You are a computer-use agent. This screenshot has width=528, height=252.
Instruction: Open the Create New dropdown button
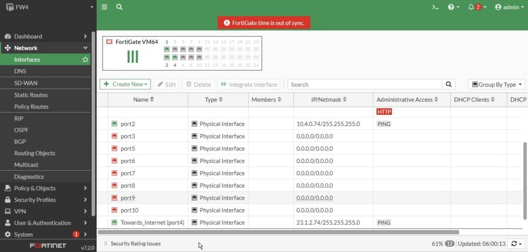coord(125,84)
